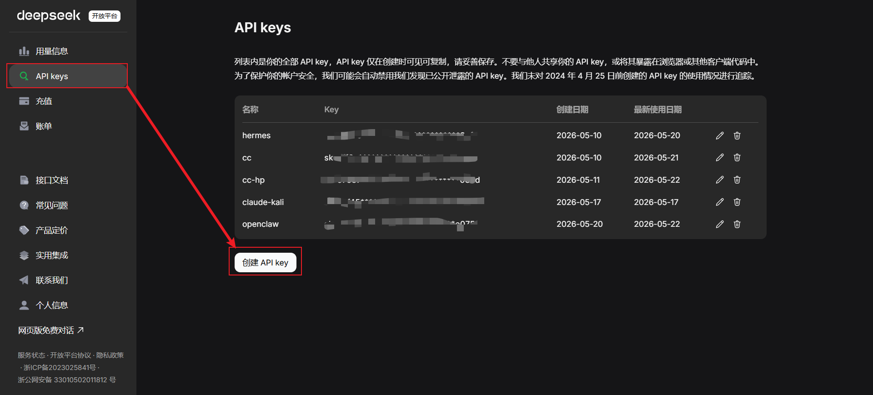Open the 开放平台协议 footer link
This screenshot has width=873, height=395.
(70, 355)
